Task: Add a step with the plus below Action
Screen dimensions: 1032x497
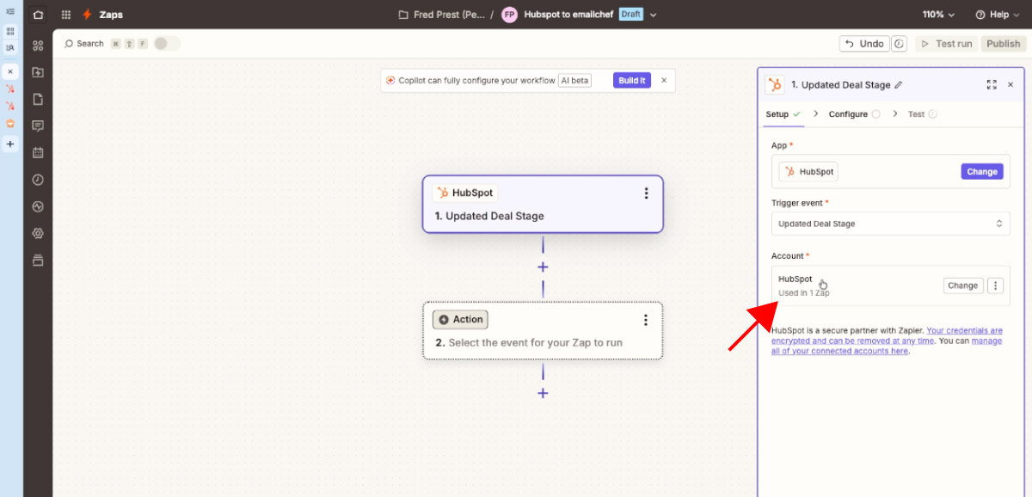Action: (x=543, y=393)
